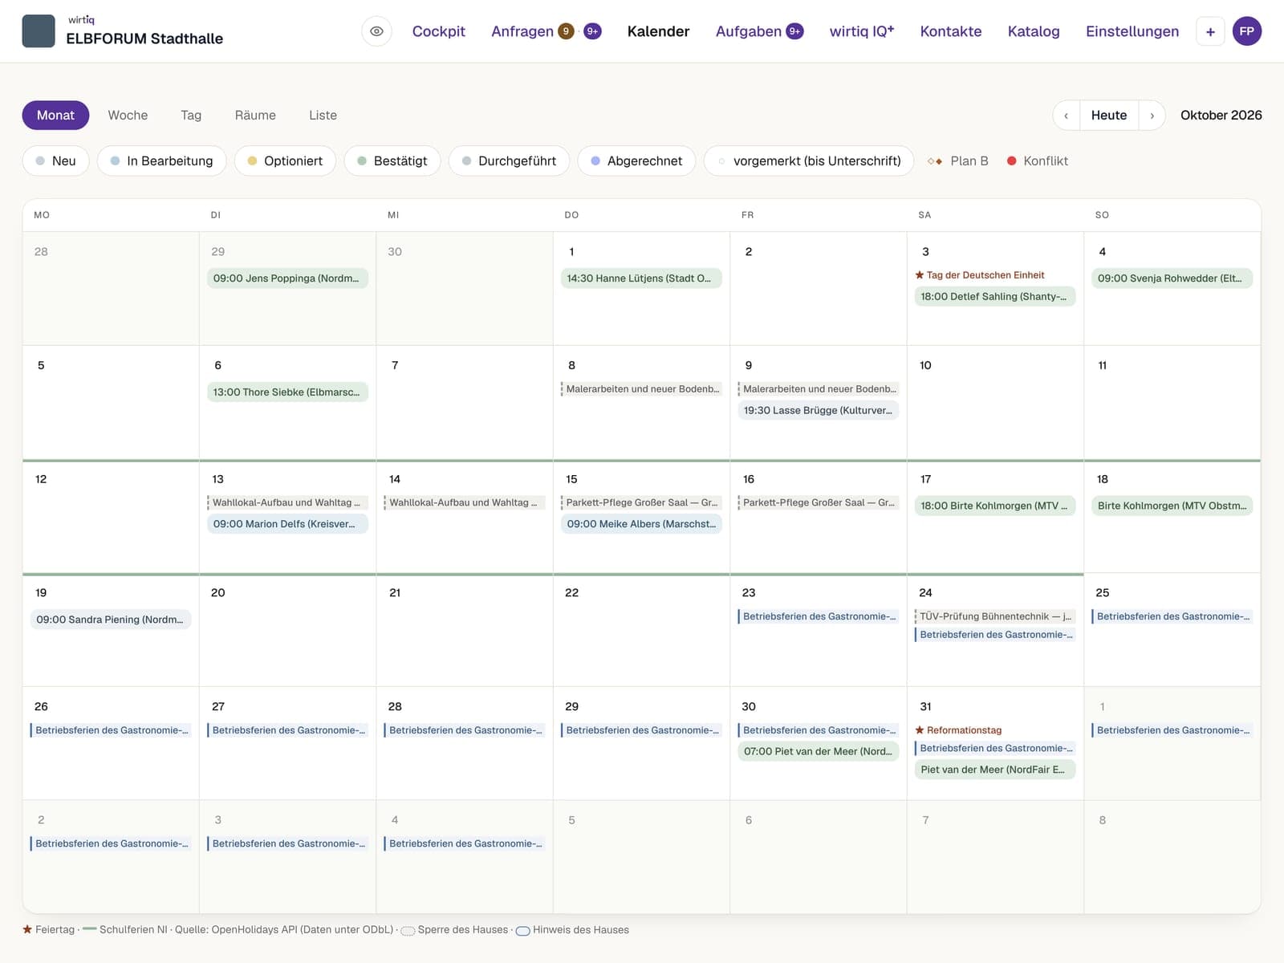
Task: Click the eye visibility icon in header
Action: coord(376,31)
